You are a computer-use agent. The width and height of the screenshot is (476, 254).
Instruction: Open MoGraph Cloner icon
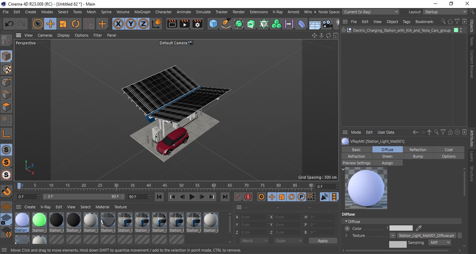(x=276, y=24)
